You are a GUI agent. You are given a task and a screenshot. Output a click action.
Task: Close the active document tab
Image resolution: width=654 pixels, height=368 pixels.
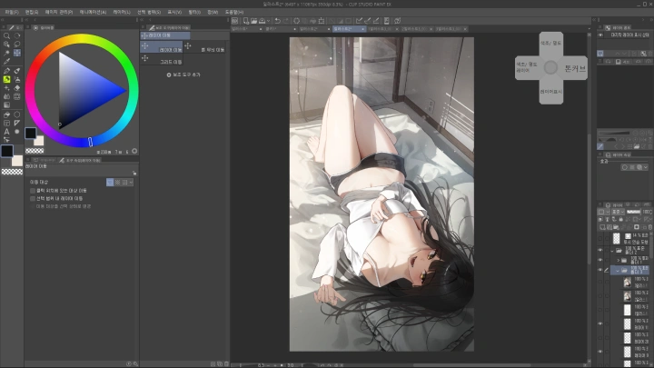click(362, 29)
